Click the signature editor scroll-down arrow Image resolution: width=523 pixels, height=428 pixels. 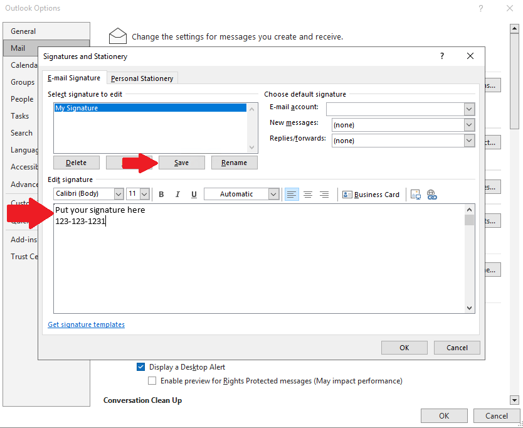tap(469, 308)
